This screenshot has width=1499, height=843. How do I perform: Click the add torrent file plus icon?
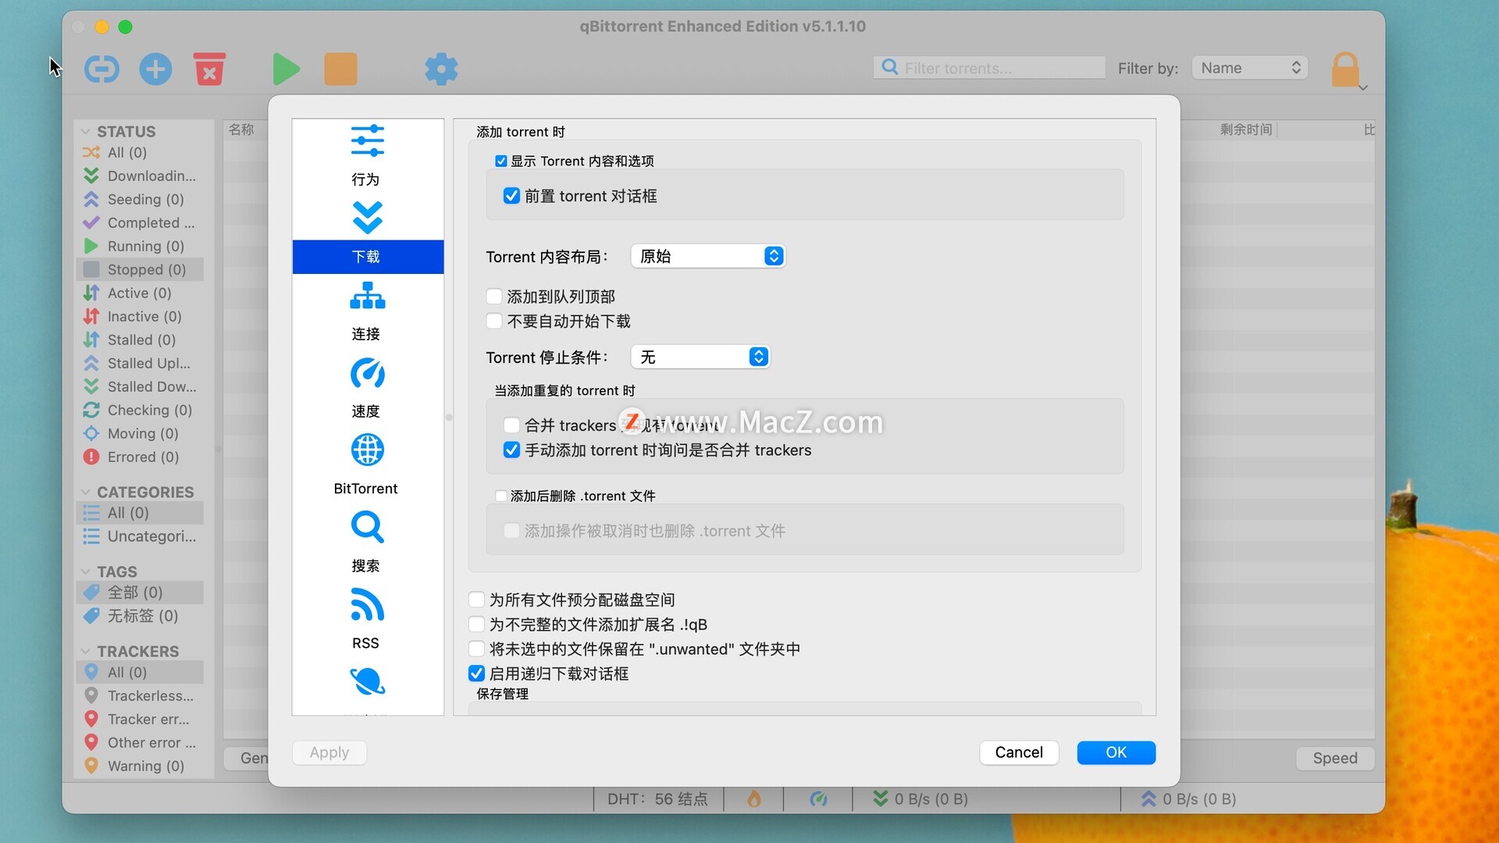pyautogui.click(x=155, y=69)
